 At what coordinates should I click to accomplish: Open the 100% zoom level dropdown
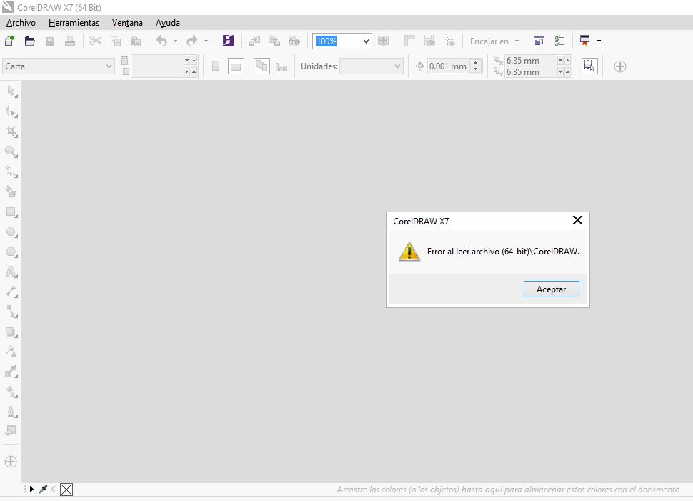point(366,41)
